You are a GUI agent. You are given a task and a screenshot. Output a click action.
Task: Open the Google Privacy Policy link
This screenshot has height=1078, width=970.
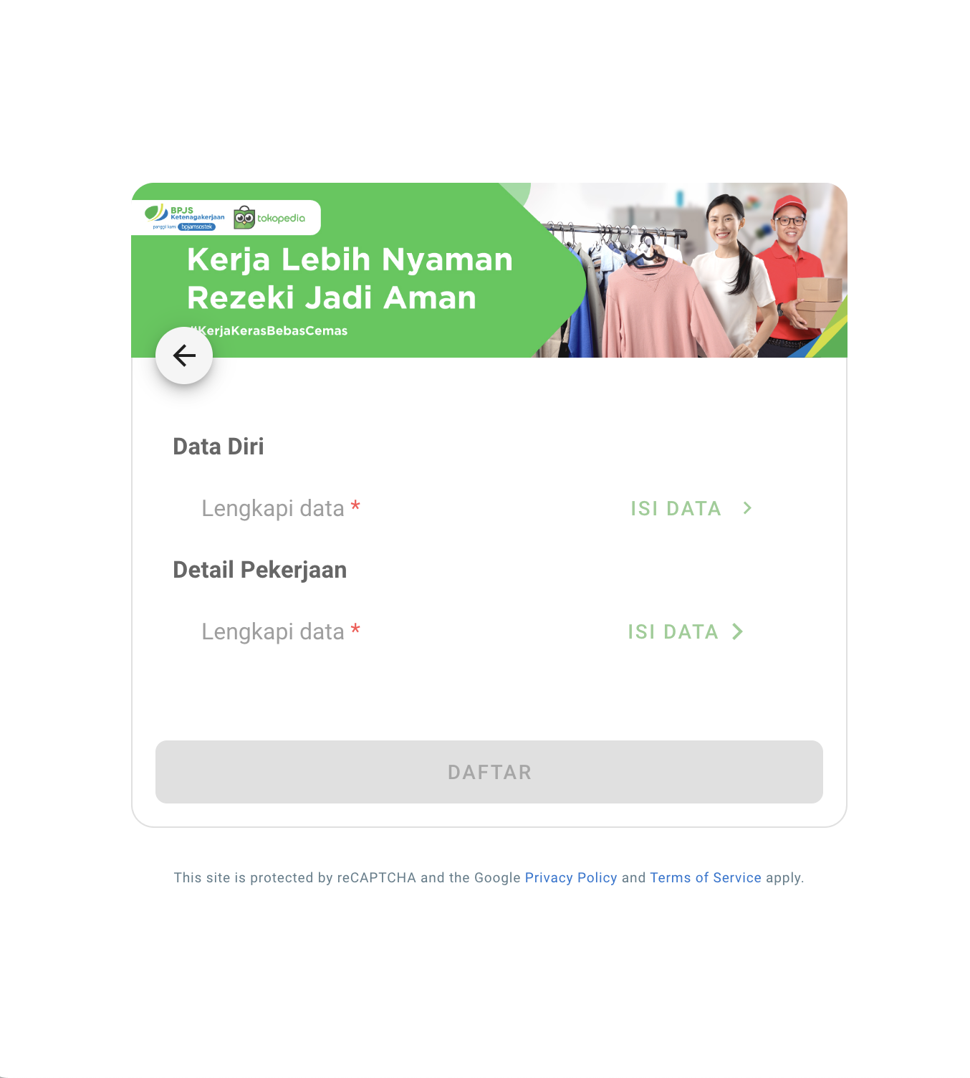(571, 877)
